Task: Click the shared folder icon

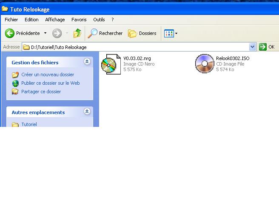Action: pyautogui.click(x=15, y=92)
